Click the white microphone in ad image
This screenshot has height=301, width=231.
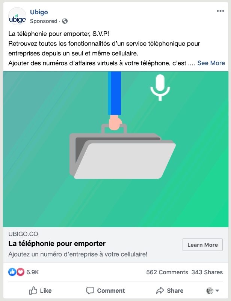(x=160, y=87)
